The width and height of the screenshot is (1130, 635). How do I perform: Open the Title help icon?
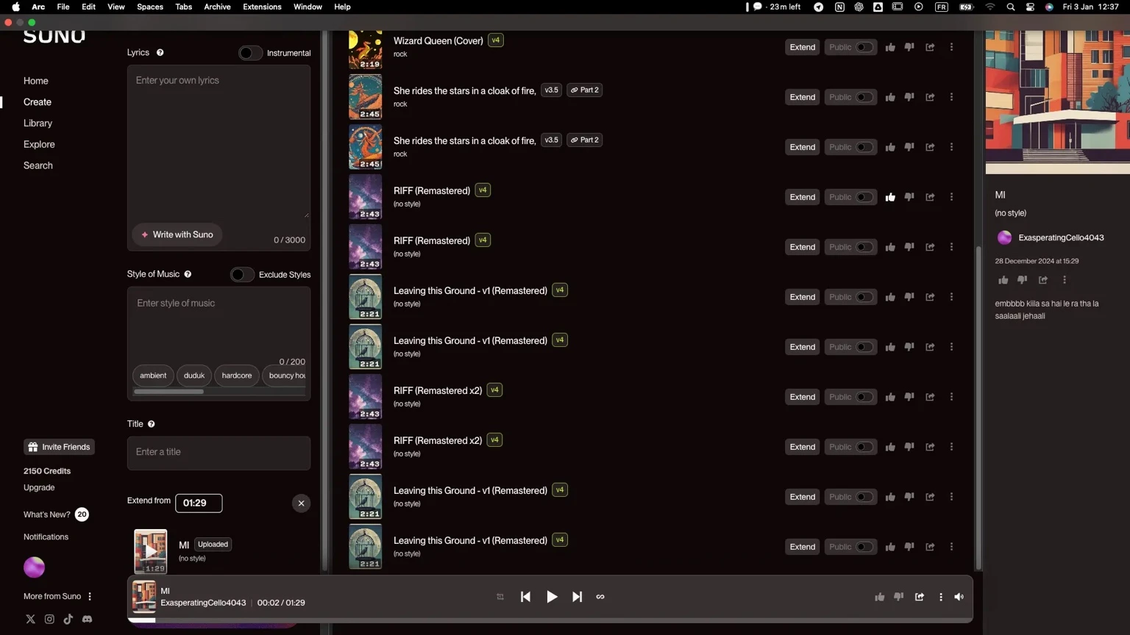point(151,424)
